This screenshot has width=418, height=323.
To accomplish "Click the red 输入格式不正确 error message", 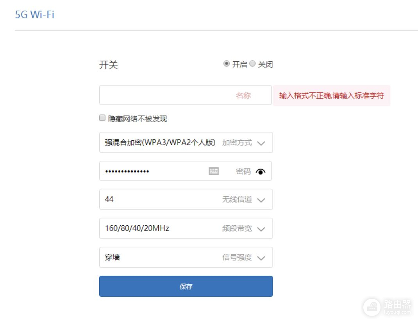I will pyautogui.click(x=331, y=96).
